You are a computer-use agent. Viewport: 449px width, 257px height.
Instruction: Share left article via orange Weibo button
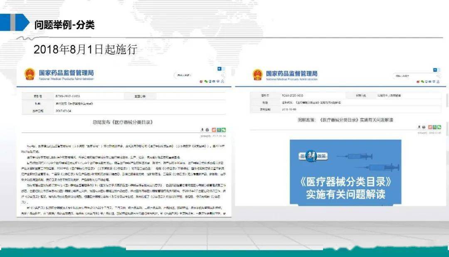coord(214,130)
